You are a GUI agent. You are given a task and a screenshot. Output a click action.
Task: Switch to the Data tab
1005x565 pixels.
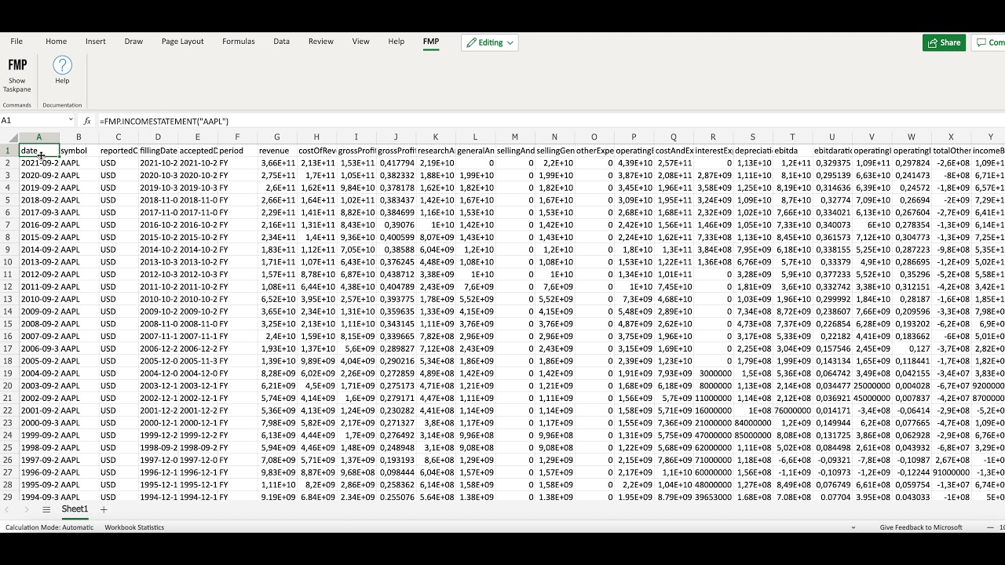(281, 42)
